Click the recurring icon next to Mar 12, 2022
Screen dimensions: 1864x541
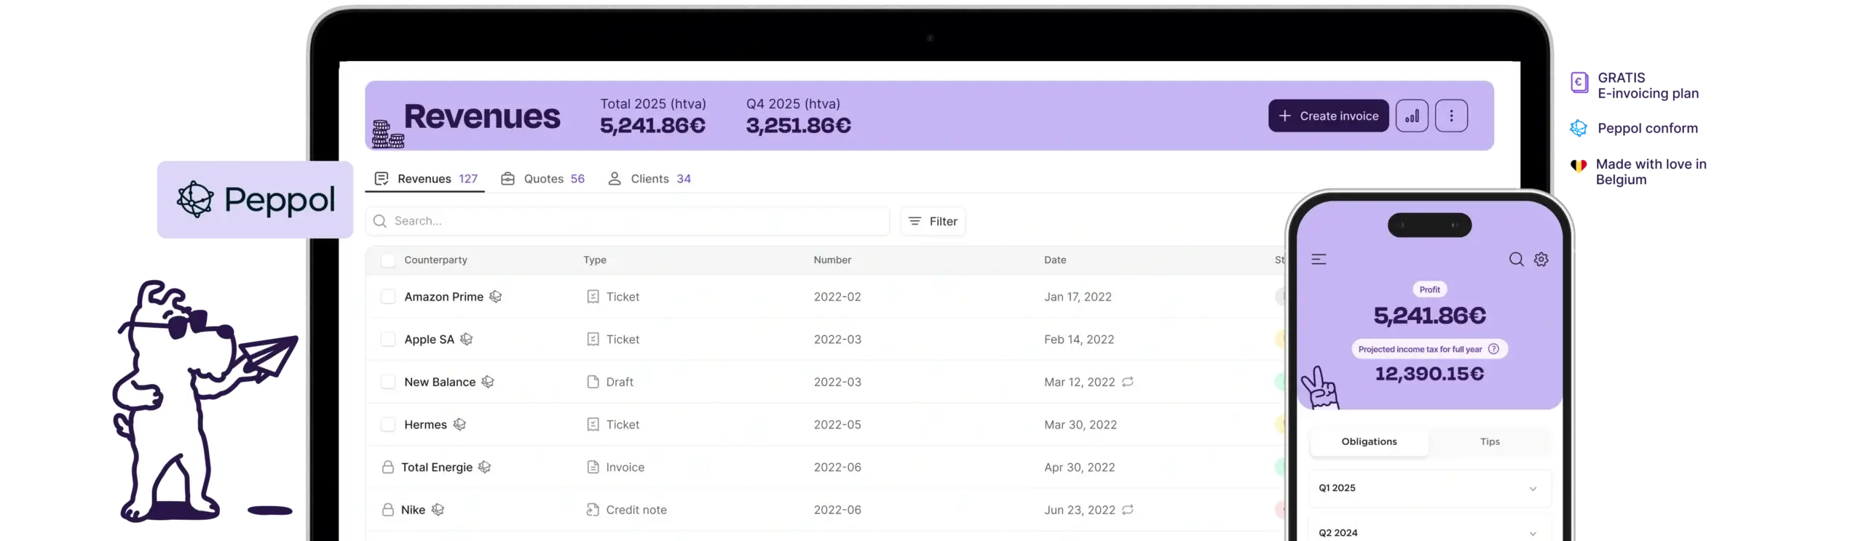pos(1128,382)
